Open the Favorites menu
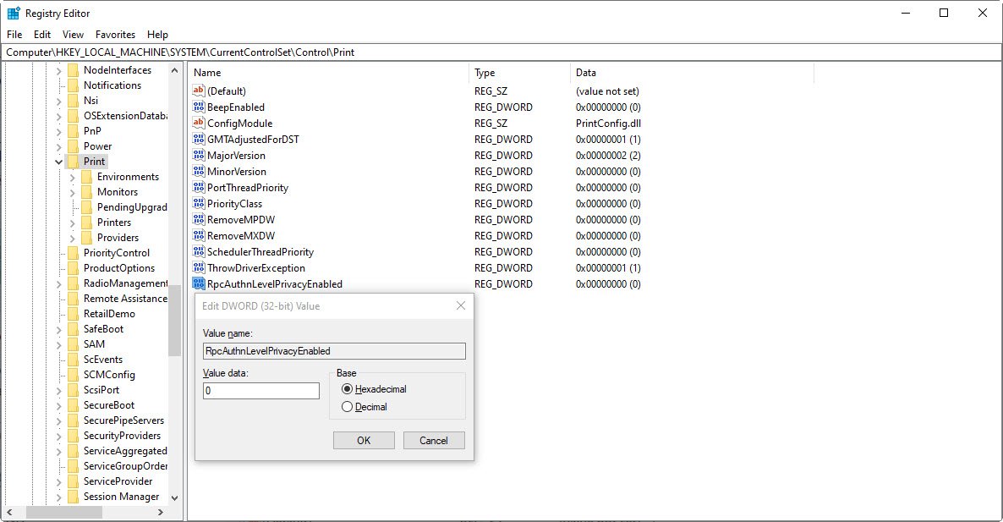 [115, 35]
